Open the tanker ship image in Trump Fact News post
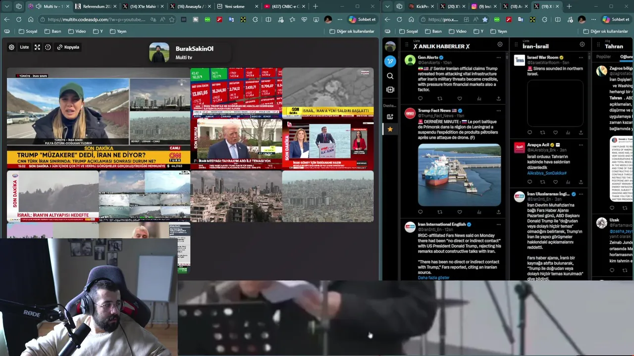 click(x=459, y=175)
